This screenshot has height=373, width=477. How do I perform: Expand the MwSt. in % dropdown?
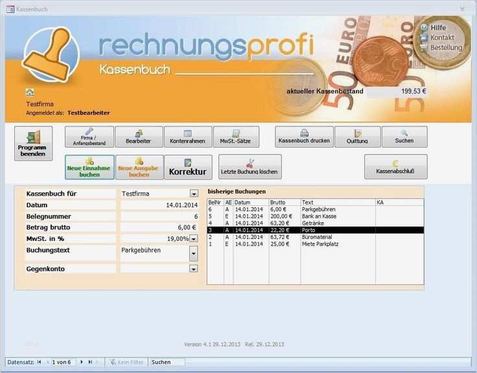(194, 239)
